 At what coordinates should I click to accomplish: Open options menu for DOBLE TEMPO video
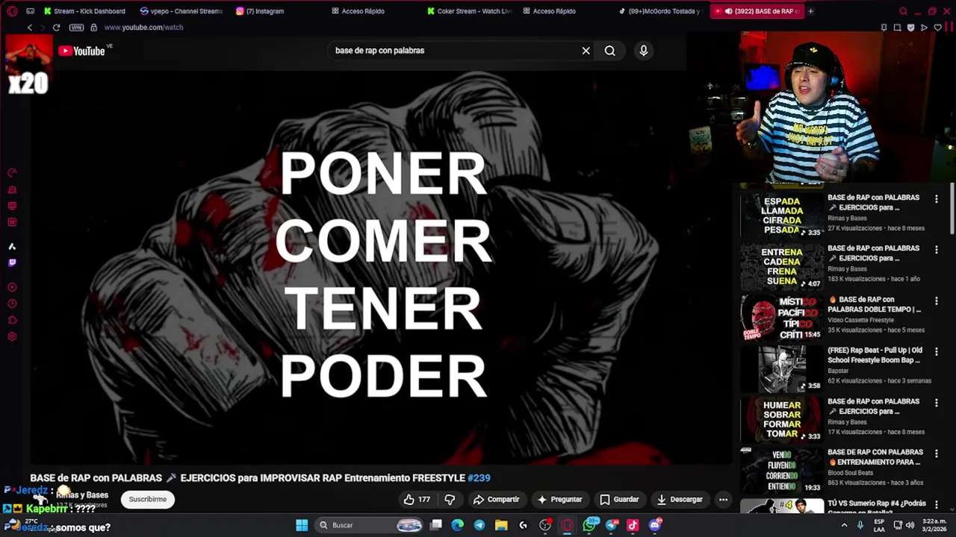936,301
